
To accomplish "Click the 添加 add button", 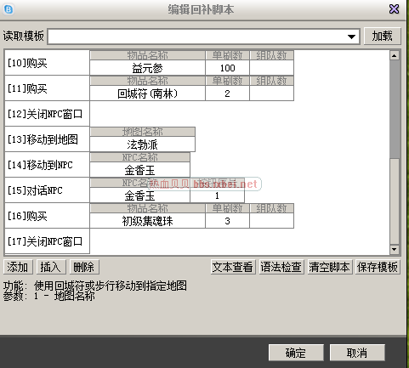I will 18,267.
